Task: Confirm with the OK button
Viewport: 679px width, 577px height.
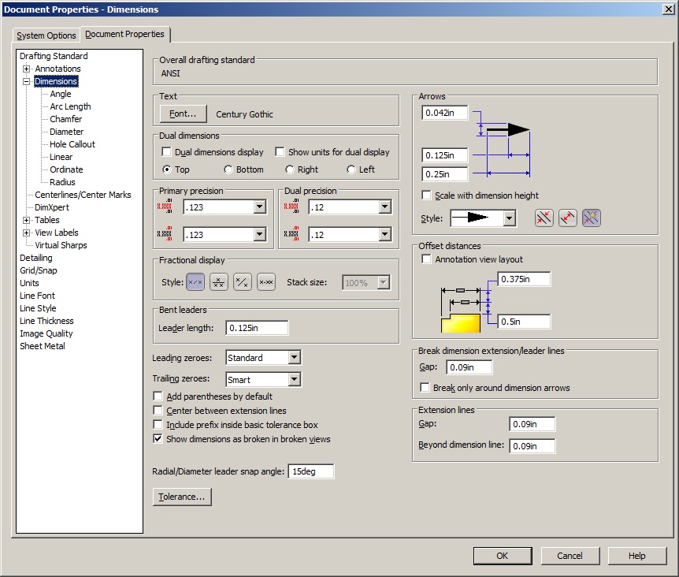Action: point(503,556)
